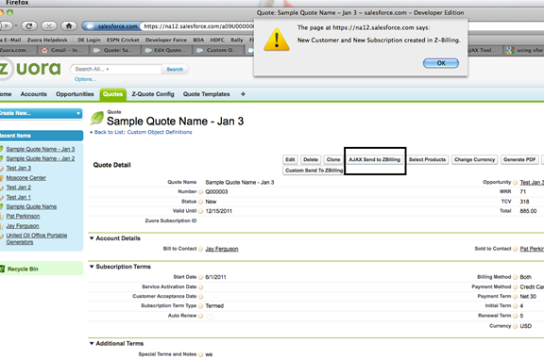544x359 pixels.
Task: Go to browser home page icon
Action: point(69,26)
